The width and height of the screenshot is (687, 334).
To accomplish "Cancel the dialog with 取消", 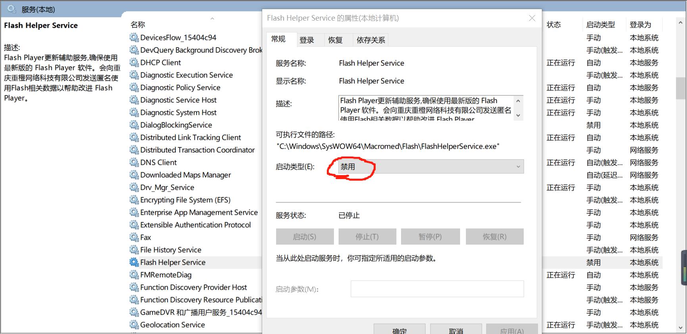I will point(456,330).
